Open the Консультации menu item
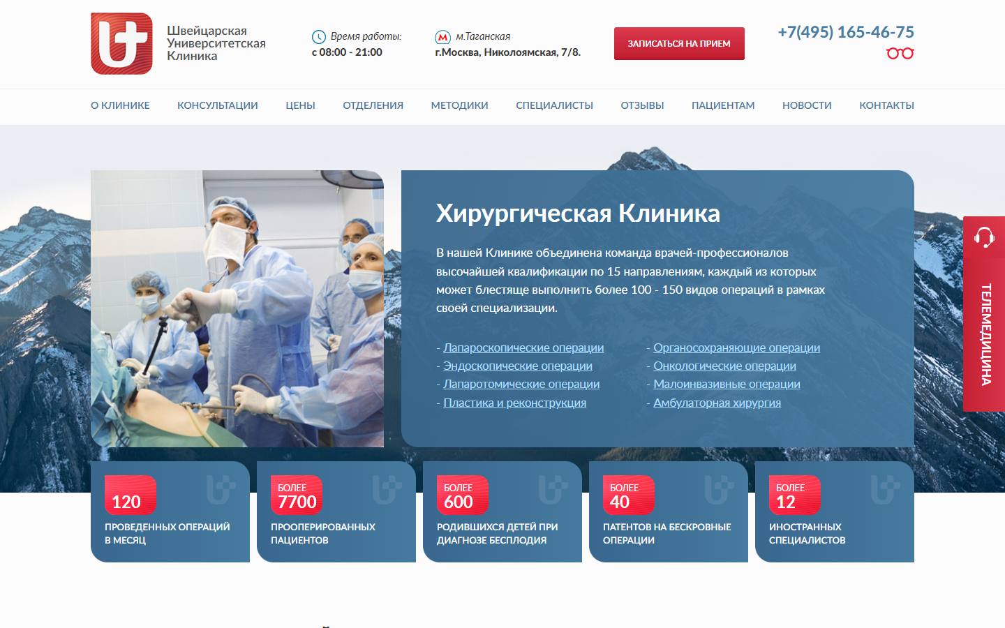1005x628 pixels. 218,105
